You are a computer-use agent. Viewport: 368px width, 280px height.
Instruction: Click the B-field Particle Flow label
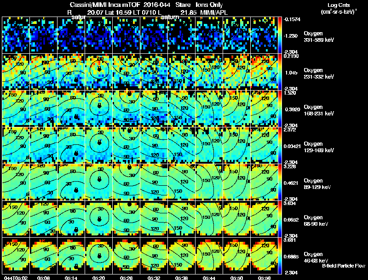[344, 266]
